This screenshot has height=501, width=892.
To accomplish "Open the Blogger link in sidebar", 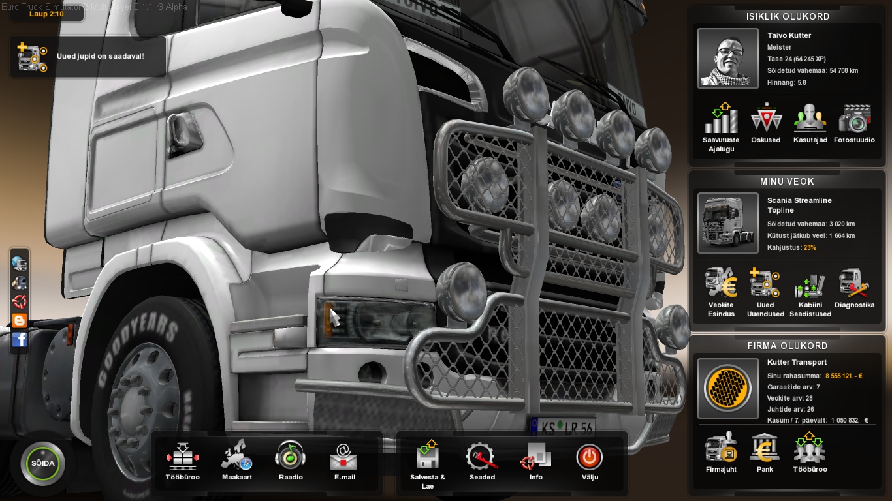I will pos(20,320).
